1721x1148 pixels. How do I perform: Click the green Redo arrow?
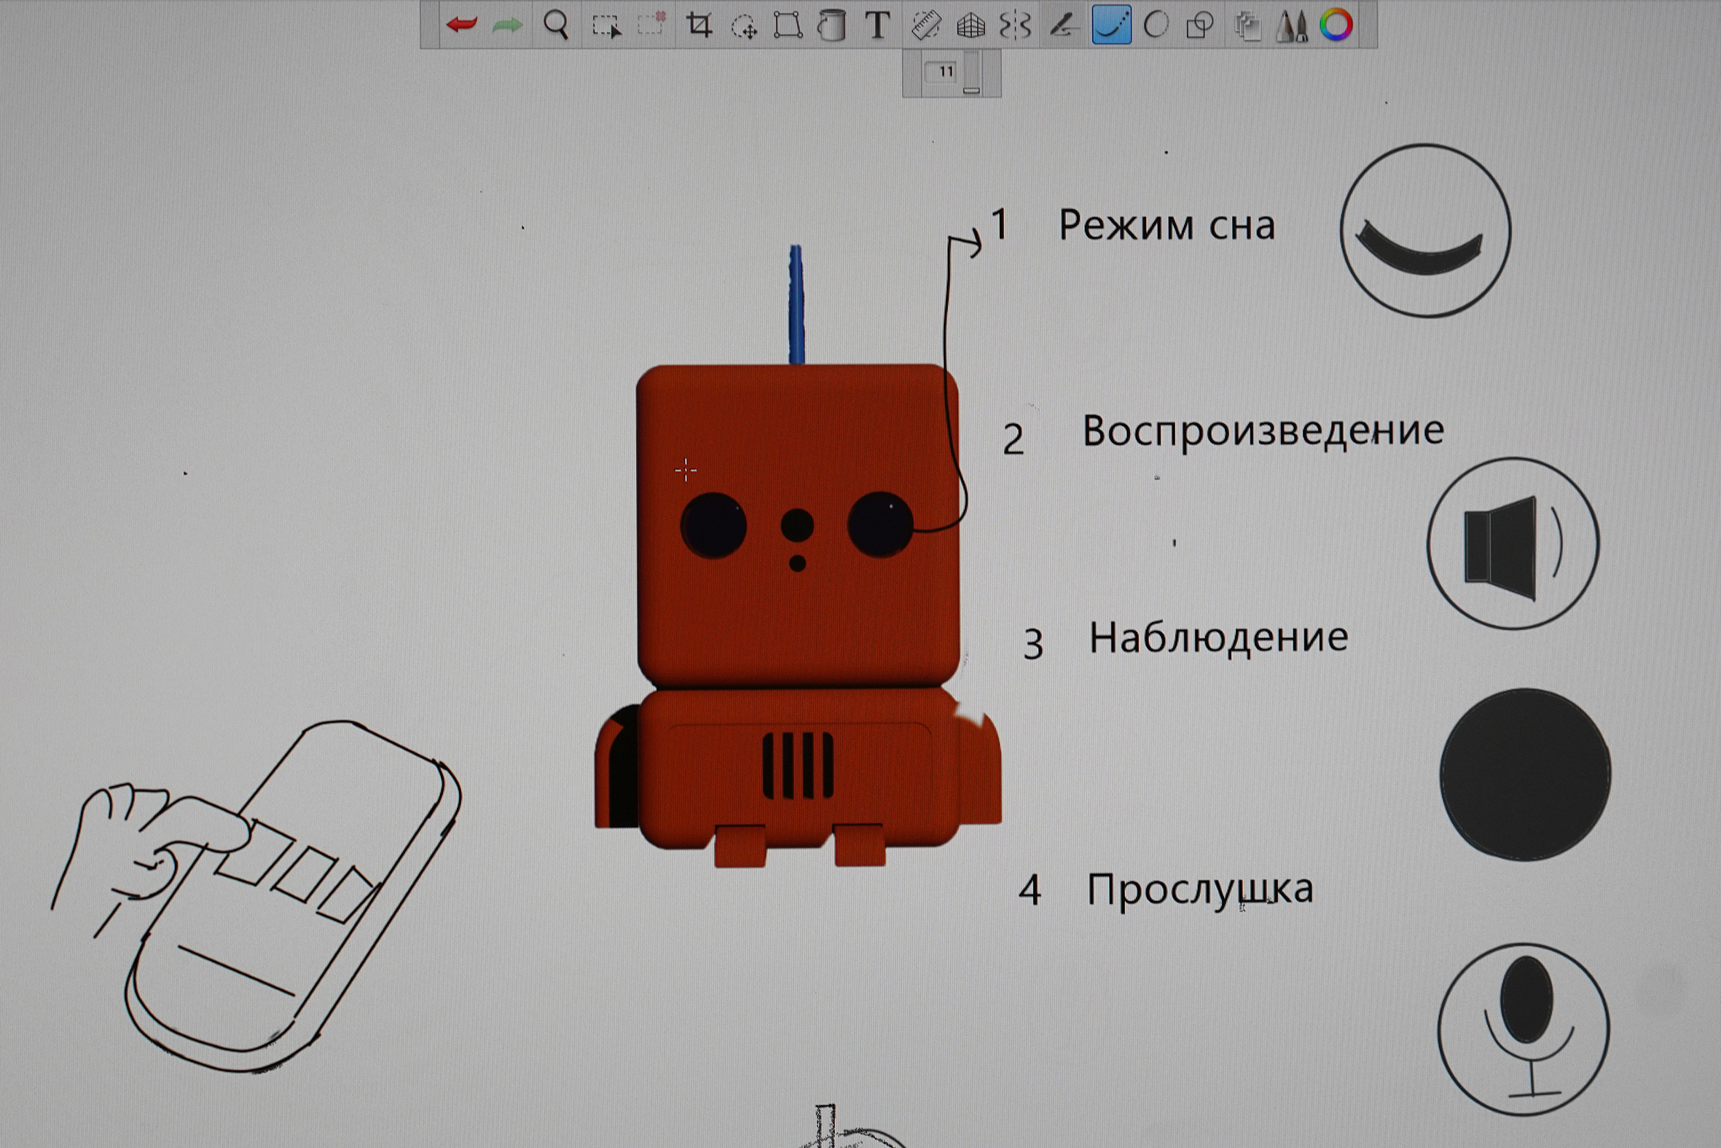pyautogui.click(x=507, y=25)
